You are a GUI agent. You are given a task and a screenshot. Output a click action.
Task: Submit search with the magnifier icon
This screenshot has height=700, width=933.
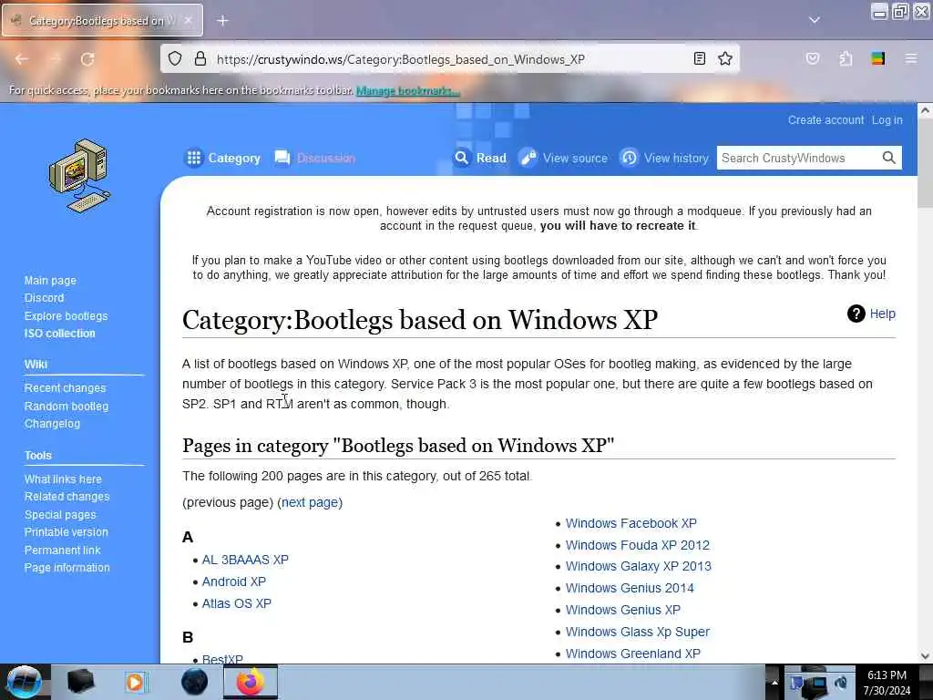pyautogui.click(x=889, y=158)
